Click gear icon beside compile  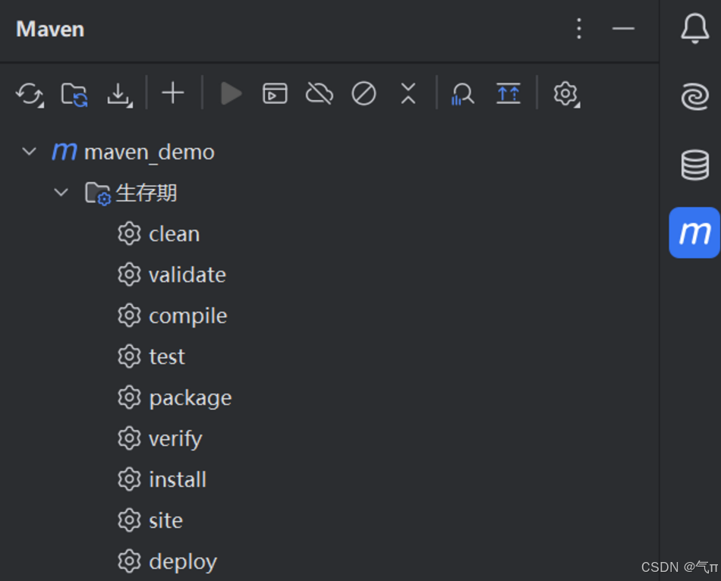[129, 316]
